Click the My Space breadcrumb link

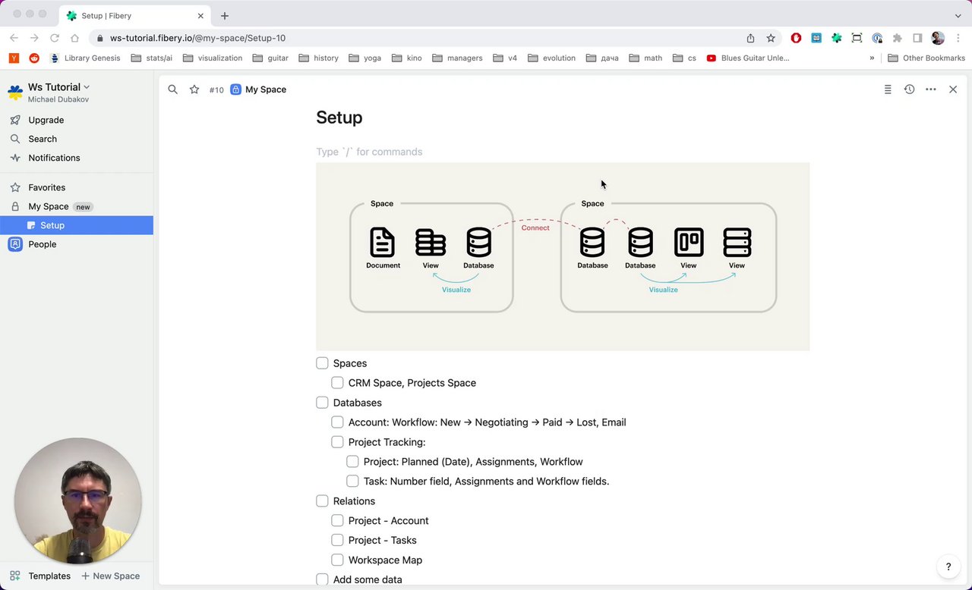pyautogui.click(x=265, y=89)
